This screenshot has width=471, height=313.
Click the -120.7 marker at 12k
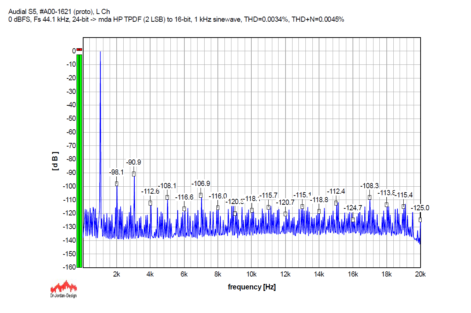(x=285, y=214)
